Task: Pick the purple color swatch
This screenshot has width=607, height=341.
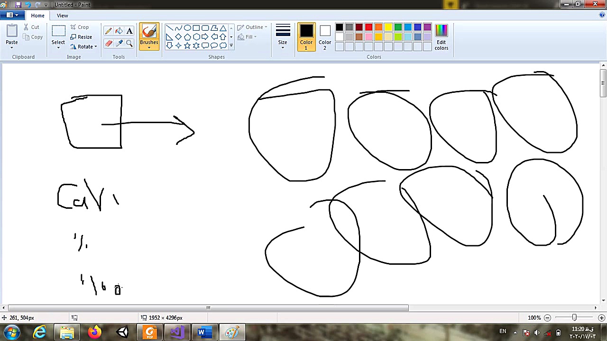Action: 428,27
